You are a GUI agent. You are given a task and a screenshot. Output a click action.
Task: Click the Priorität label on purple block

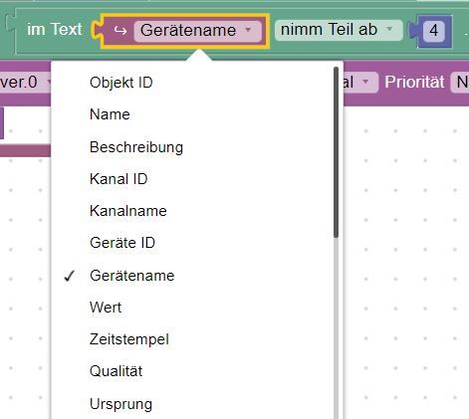[x=414, y=82]
